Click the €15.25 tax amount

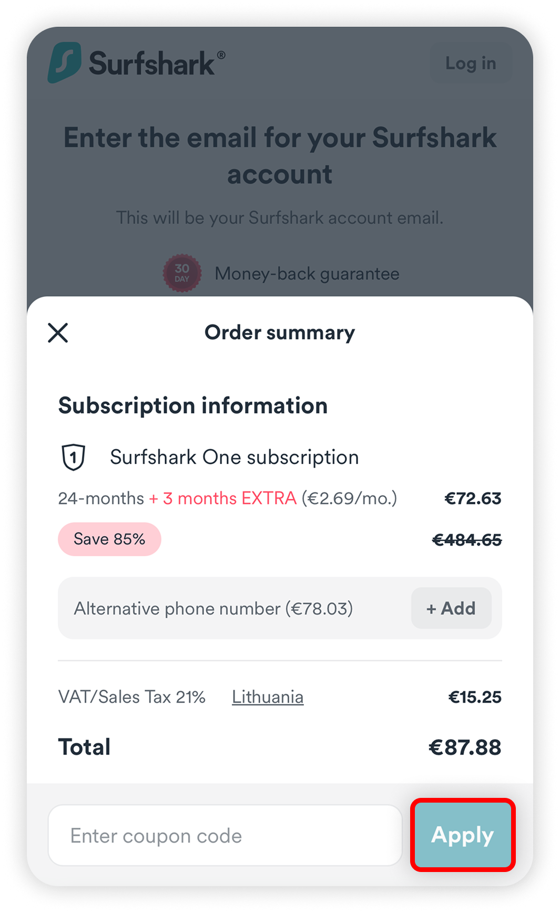point(474,696)
